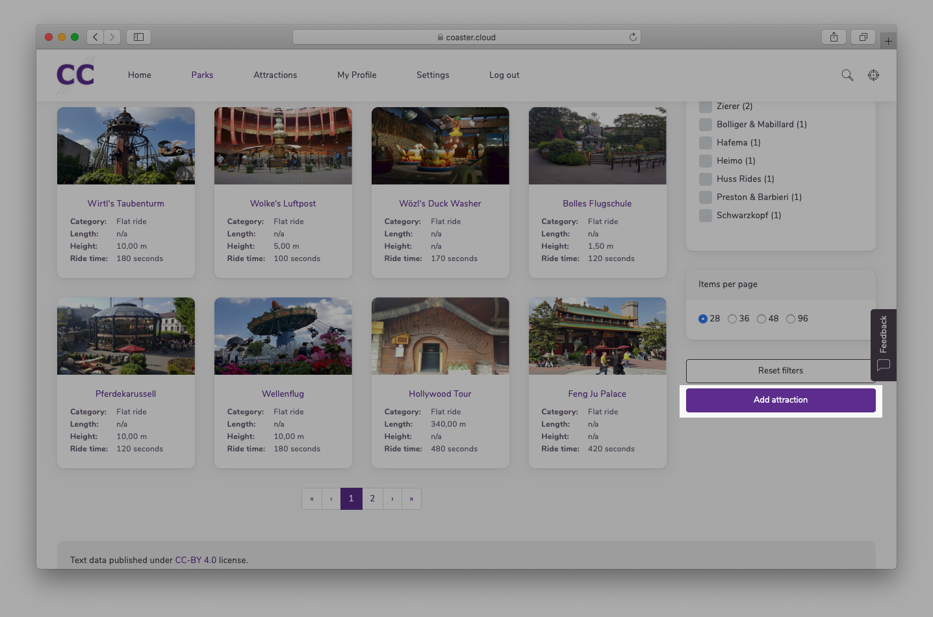
Task: Go back with Safari back arrow
Action: point(96,37)
